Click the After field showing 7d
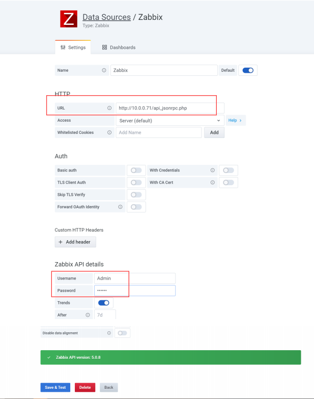 pos(105,315)
